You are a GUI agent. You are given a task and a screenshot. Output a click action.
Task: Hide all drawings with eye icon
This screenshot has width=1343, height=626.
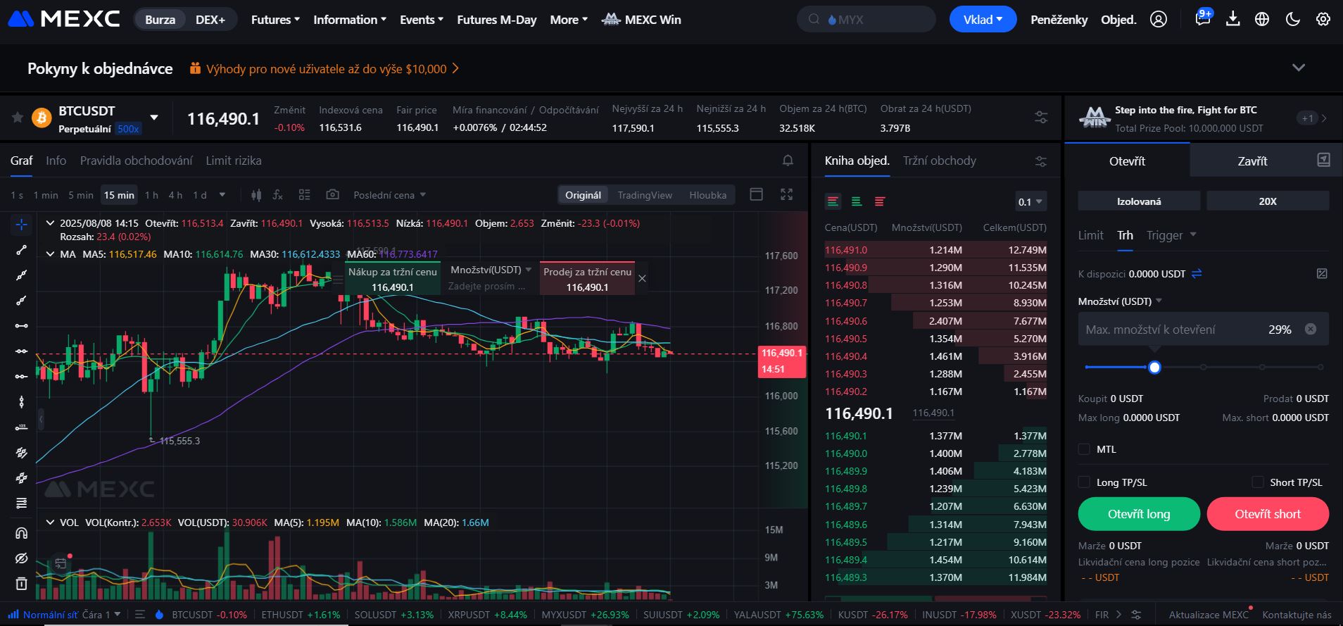pyautogui.click(x=21, y=558)
